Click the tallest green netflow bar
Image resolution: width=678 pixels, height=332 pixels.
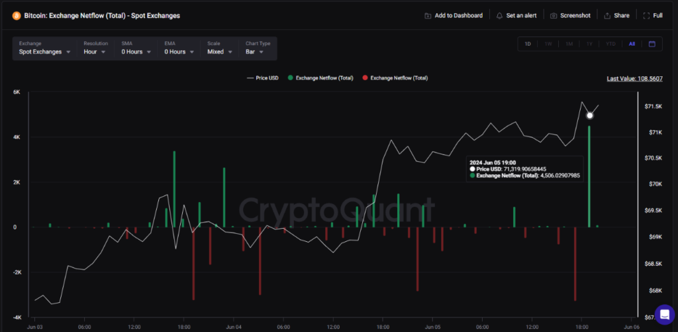(x=589, y=177)
